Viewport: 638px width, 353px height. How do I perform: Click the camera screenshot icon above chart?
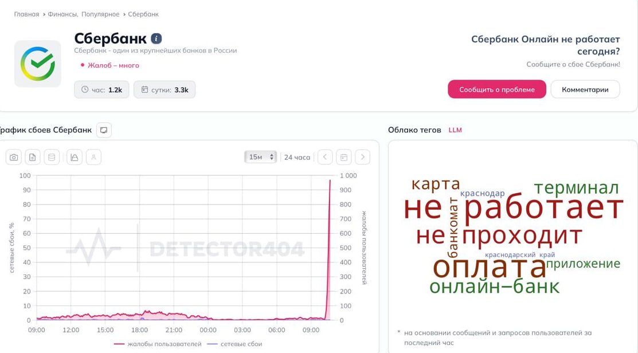click(x=14, y=157)
